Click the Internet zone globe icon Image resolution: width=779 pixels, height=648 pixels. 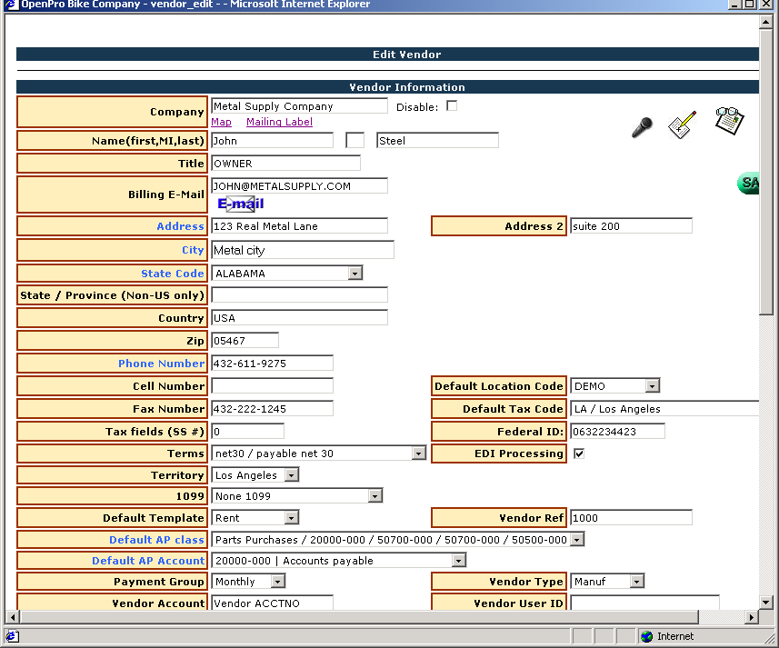tap(646, 636)
